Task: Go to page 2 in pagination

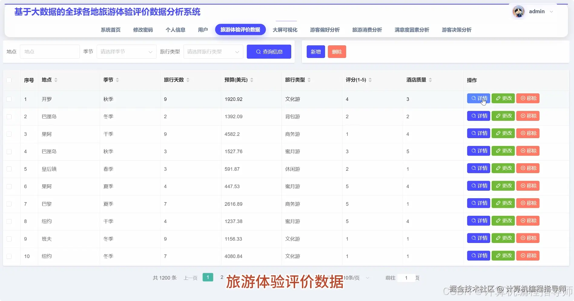Action: (x=222, y=277)
